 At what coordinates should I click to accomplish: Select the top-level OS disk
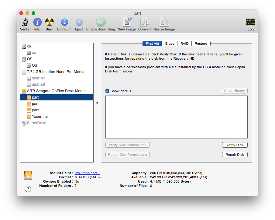coord(57,59)
